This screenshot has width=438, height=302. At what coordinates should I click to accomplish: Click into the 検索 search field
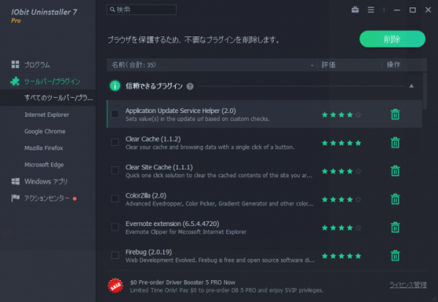142,9
